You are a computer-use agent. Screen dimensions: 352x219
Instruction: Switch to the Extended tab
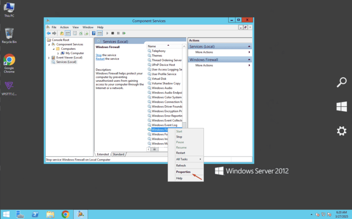(103, 154)
